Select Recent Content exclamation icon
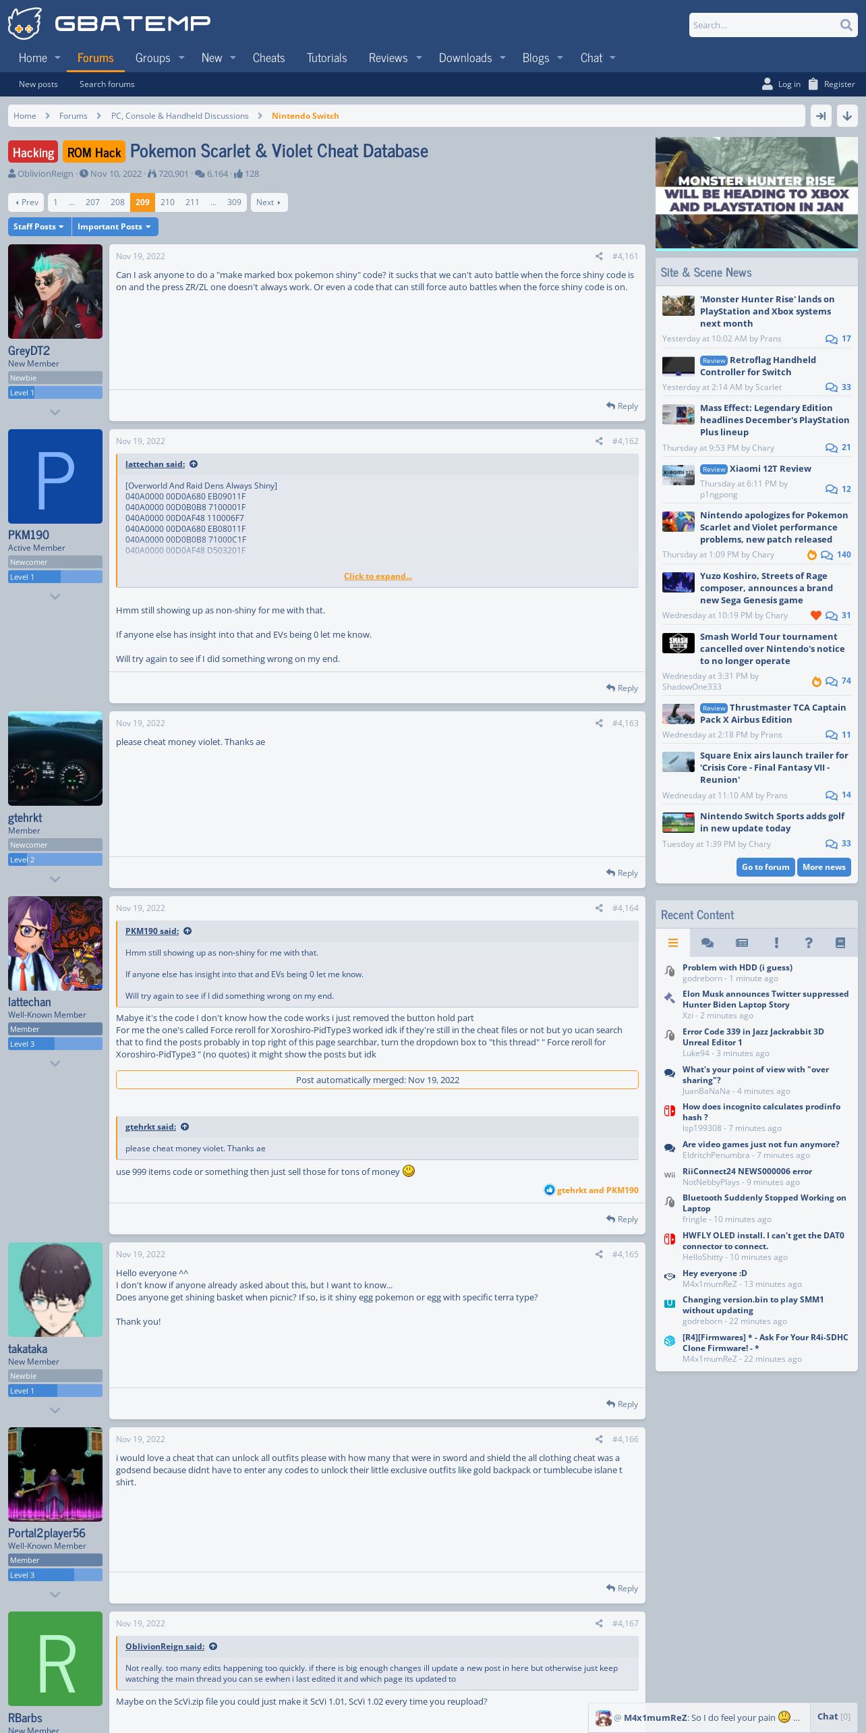 [776, 943]
